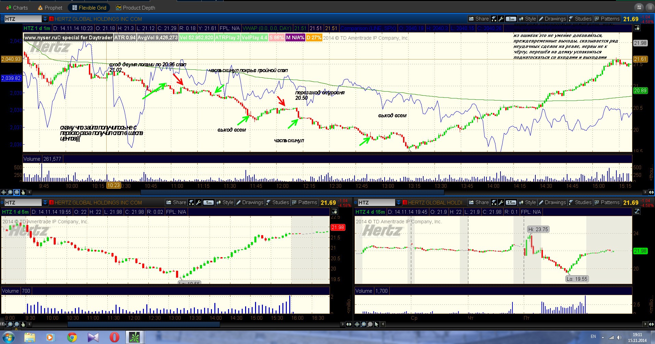The height and width of the screenshot is (344, 655).
Task: Open the list menu icon at top right
Action: coord(650,7)
